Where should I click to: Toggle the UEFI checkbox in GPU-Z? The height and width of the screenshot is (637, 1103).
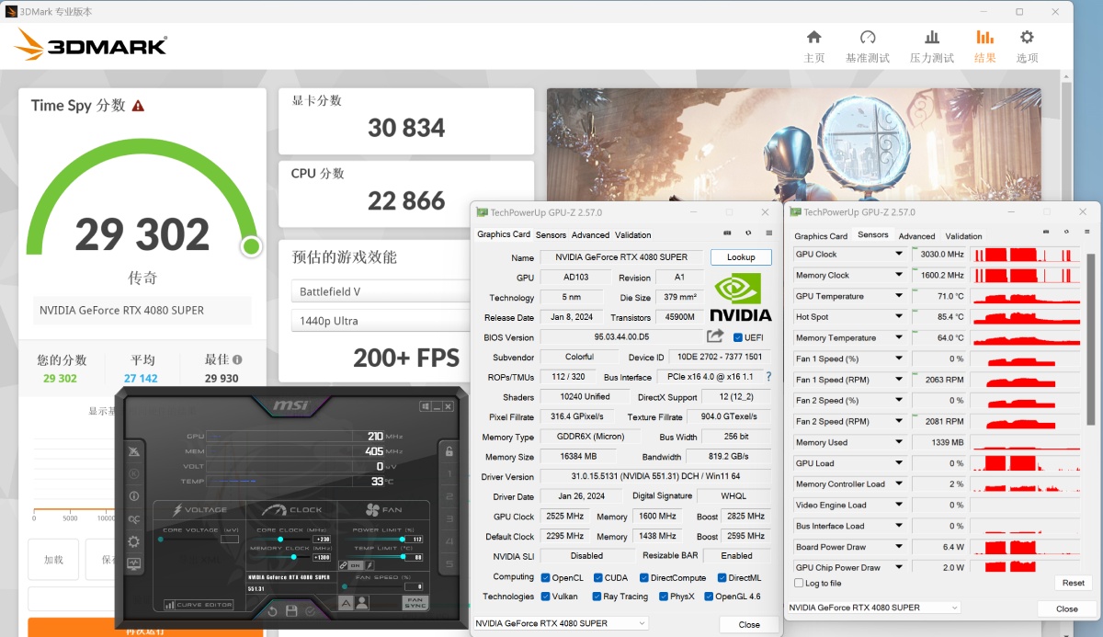click(738, 337)
